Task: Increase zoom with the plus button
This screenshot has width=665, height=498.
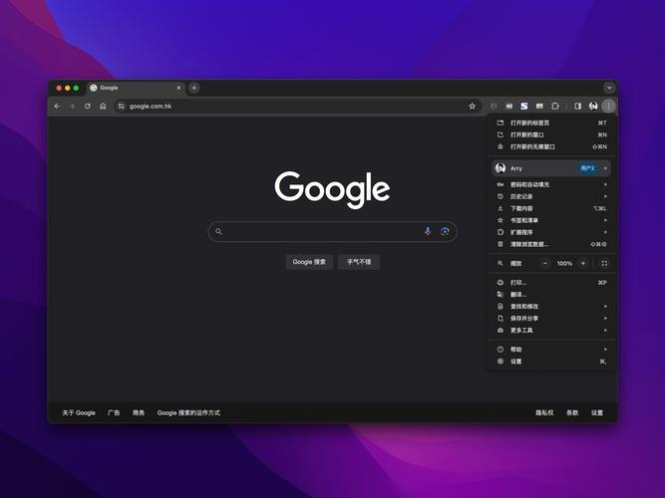Action: pyautogui.click(x=585, y=263)
